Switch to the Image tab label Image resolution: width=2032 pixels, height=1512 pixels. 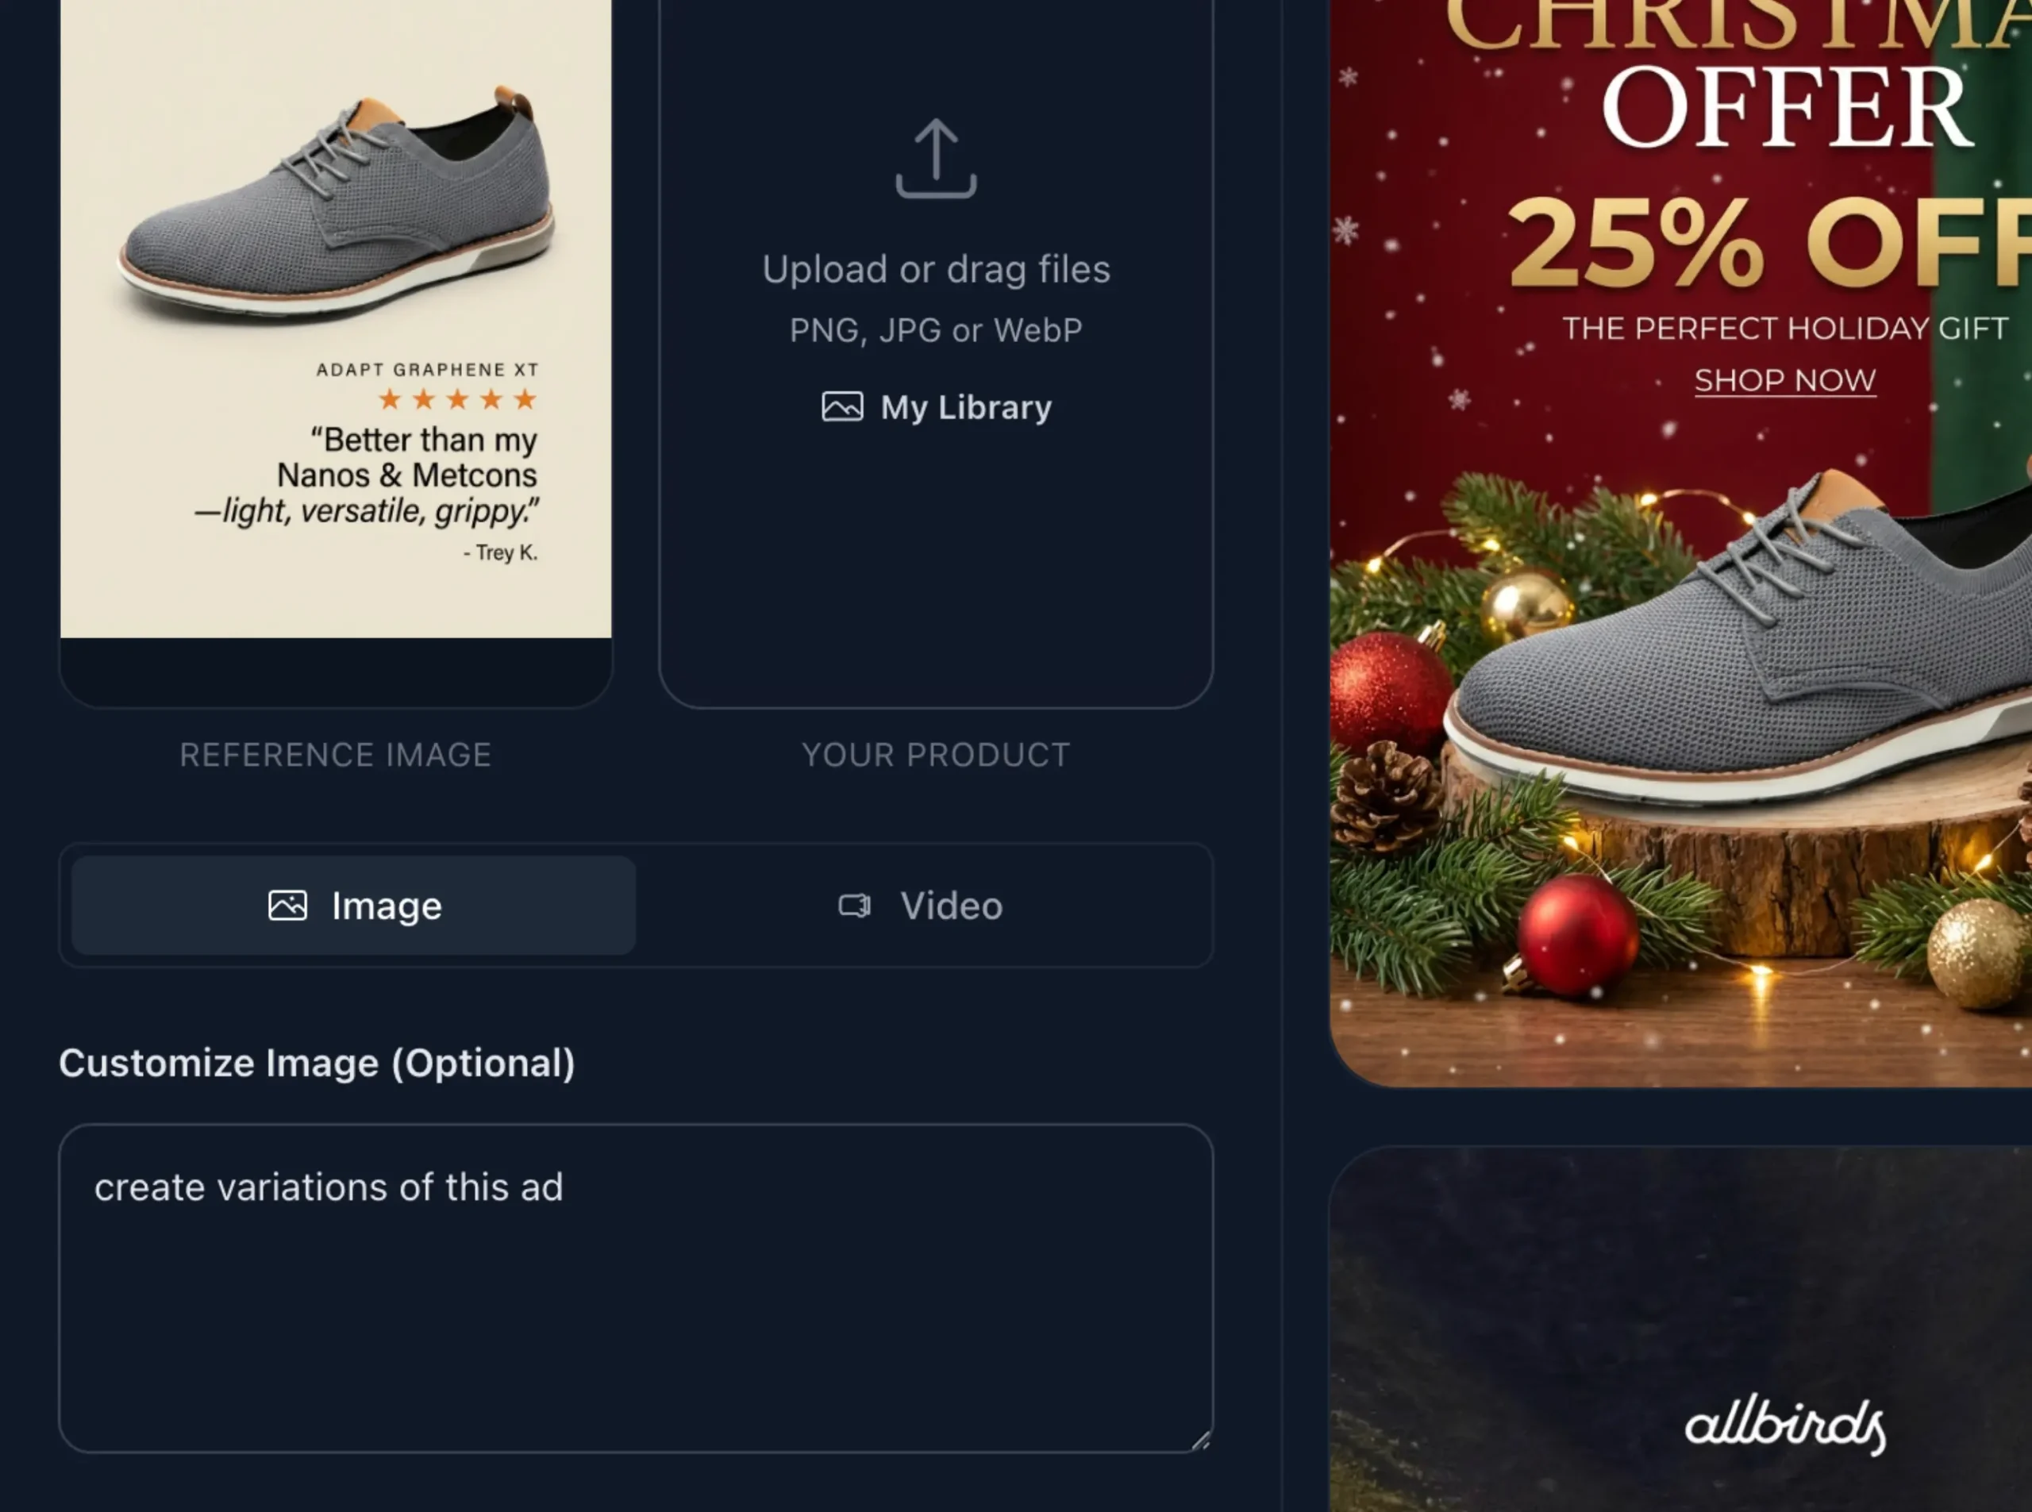point(387,906)
